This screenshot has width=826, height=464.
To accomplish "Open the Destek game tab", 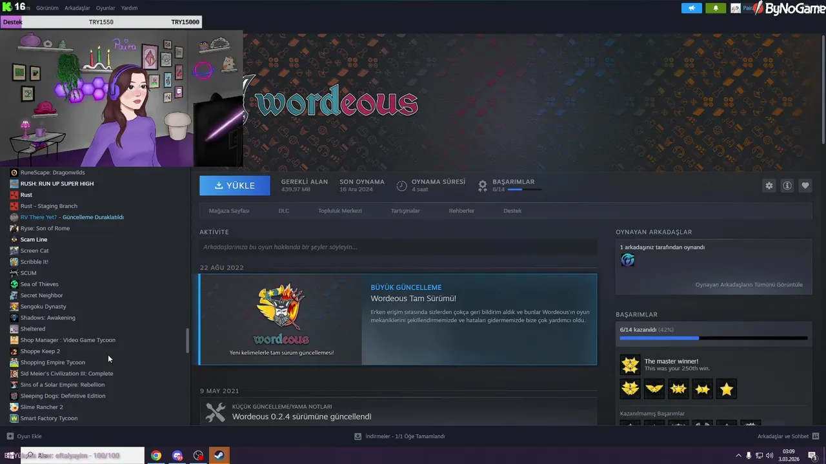I will (512, 211).
